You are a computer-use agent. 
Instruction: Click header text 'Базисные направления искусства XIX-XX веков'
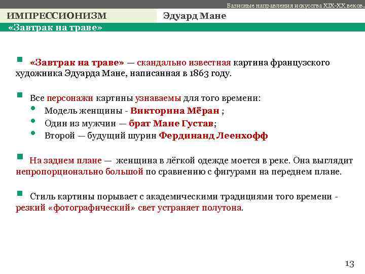tap(296, 6)
